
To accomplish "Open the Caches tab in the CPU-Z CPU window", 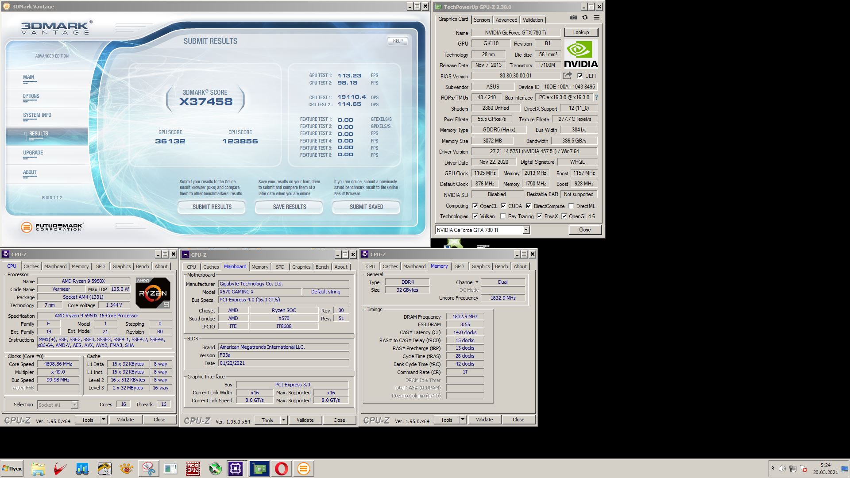I will pyautogui.click(x=31, y=266).
